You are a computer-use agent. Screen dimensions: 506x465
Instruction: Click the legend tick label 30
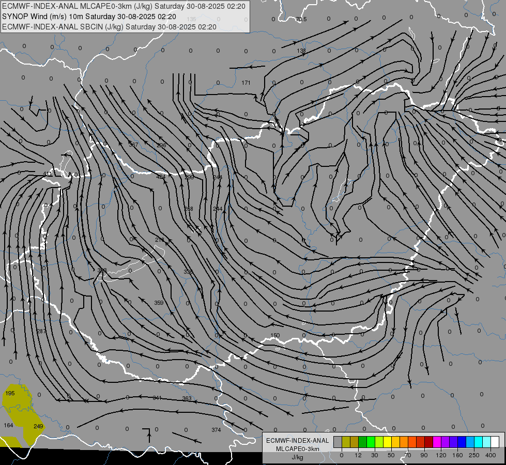pyautogui.click(x=375, y=455)
